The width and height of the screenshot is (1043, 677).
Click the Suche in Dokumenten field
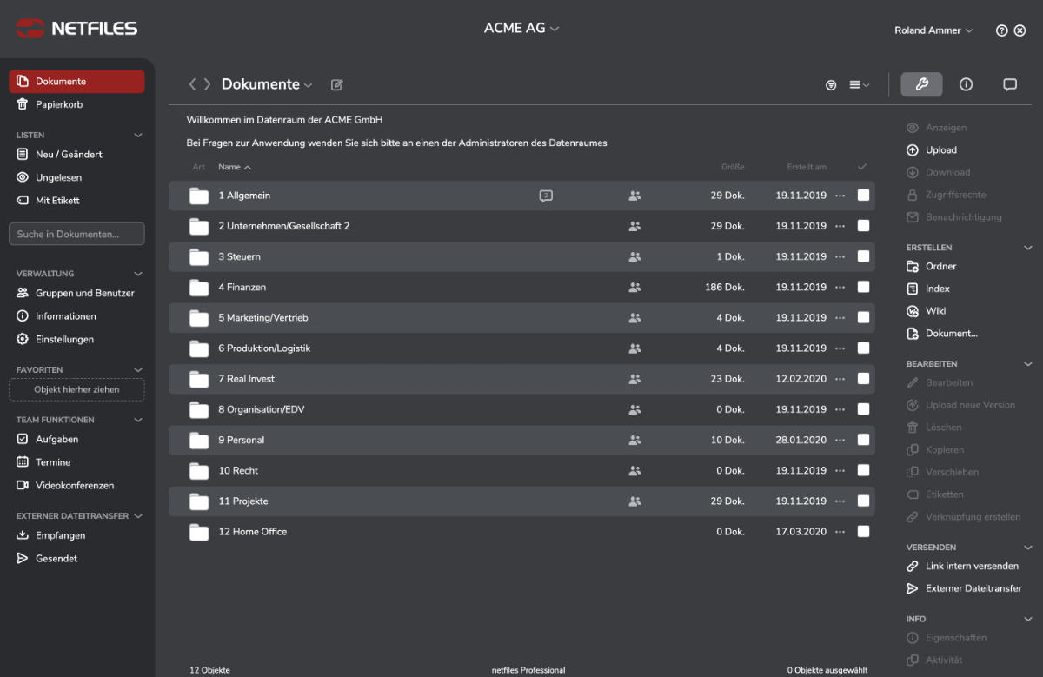(76, 234)
